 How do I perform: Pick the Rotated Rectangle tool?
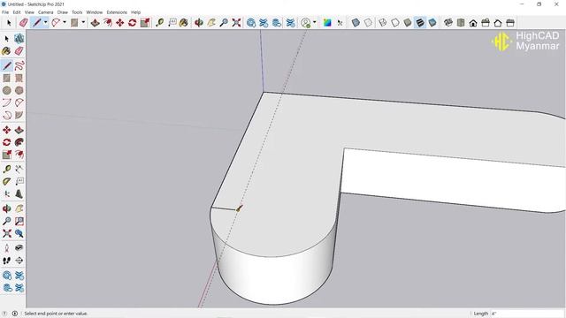(19, 79)
